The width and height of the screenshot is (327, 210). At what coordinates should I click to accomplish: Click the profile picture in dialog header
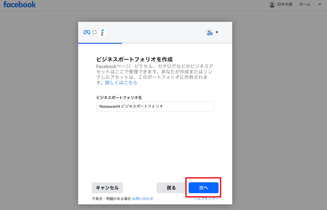click(x=209, y=32)
